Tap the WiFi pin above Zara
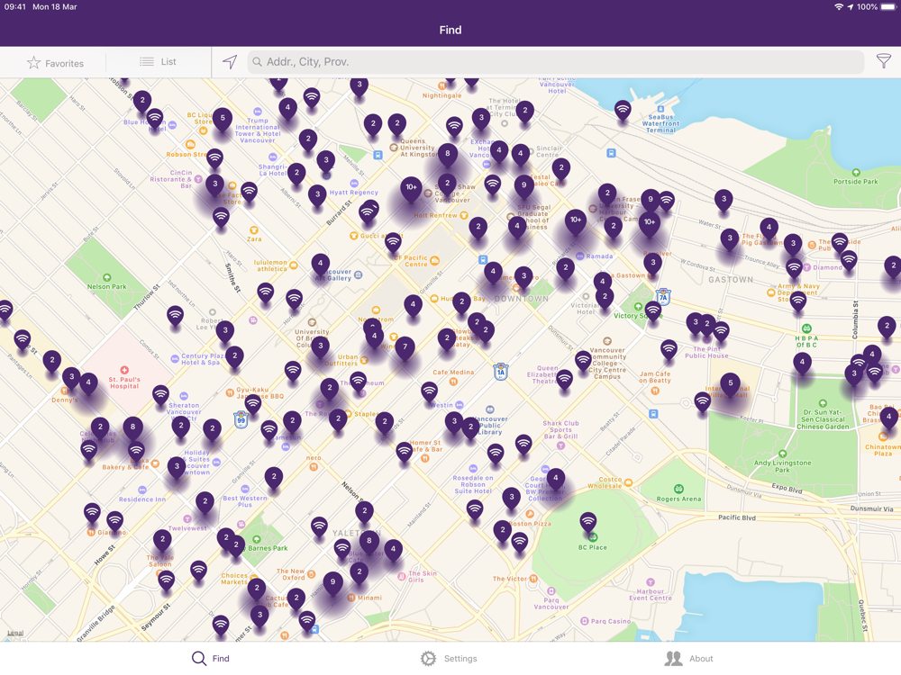The height and width of the screenshot is (675, 901). pyautogui.click(x=221, y=219)
